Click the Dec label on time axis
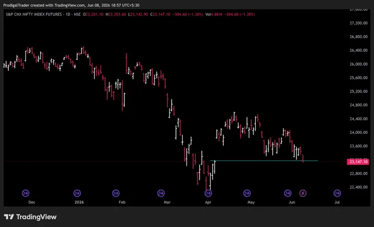Viewport: 374px width, 227px height. (32, 202)
